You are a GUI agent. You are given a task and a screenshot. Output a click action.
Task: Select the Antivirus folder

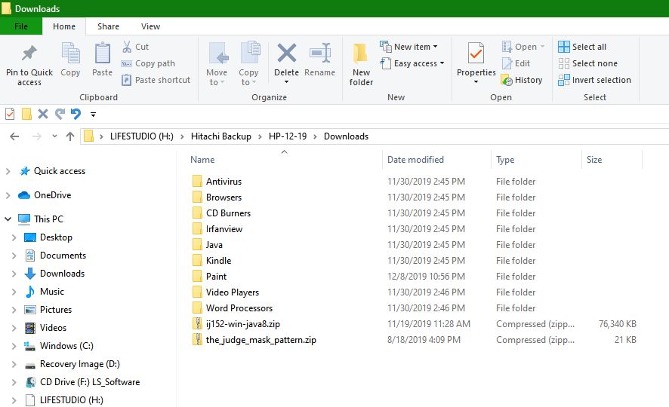tap(224, 182)
